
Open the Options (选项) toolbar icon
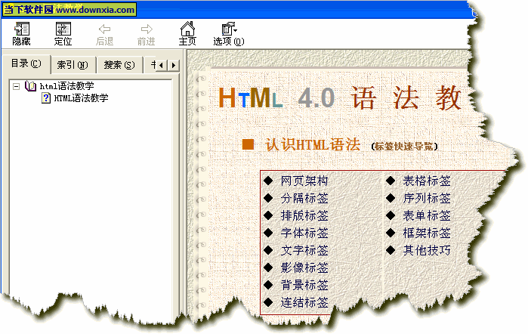(x=229, y=29)
